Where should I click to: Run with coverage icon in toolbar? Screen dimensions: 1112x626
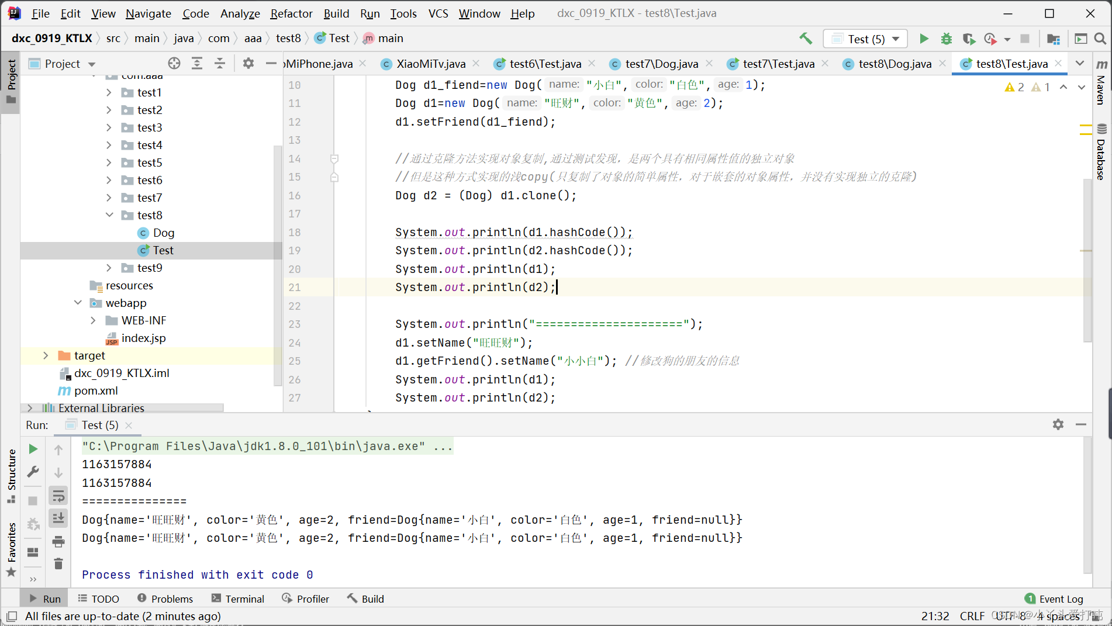click(969, 39)
